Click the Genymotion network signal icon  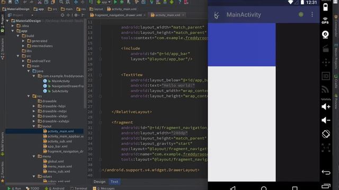tap(325, 89)
